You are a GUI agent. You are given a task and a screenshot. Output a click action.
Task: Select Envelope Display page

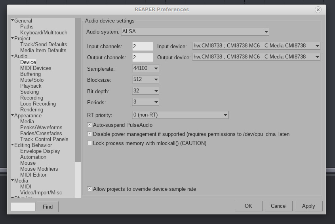[40, 151]
